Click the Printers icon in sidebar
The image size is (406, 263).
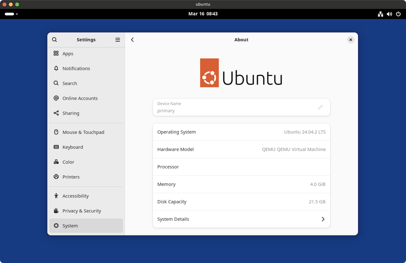[x=56, y=177]
